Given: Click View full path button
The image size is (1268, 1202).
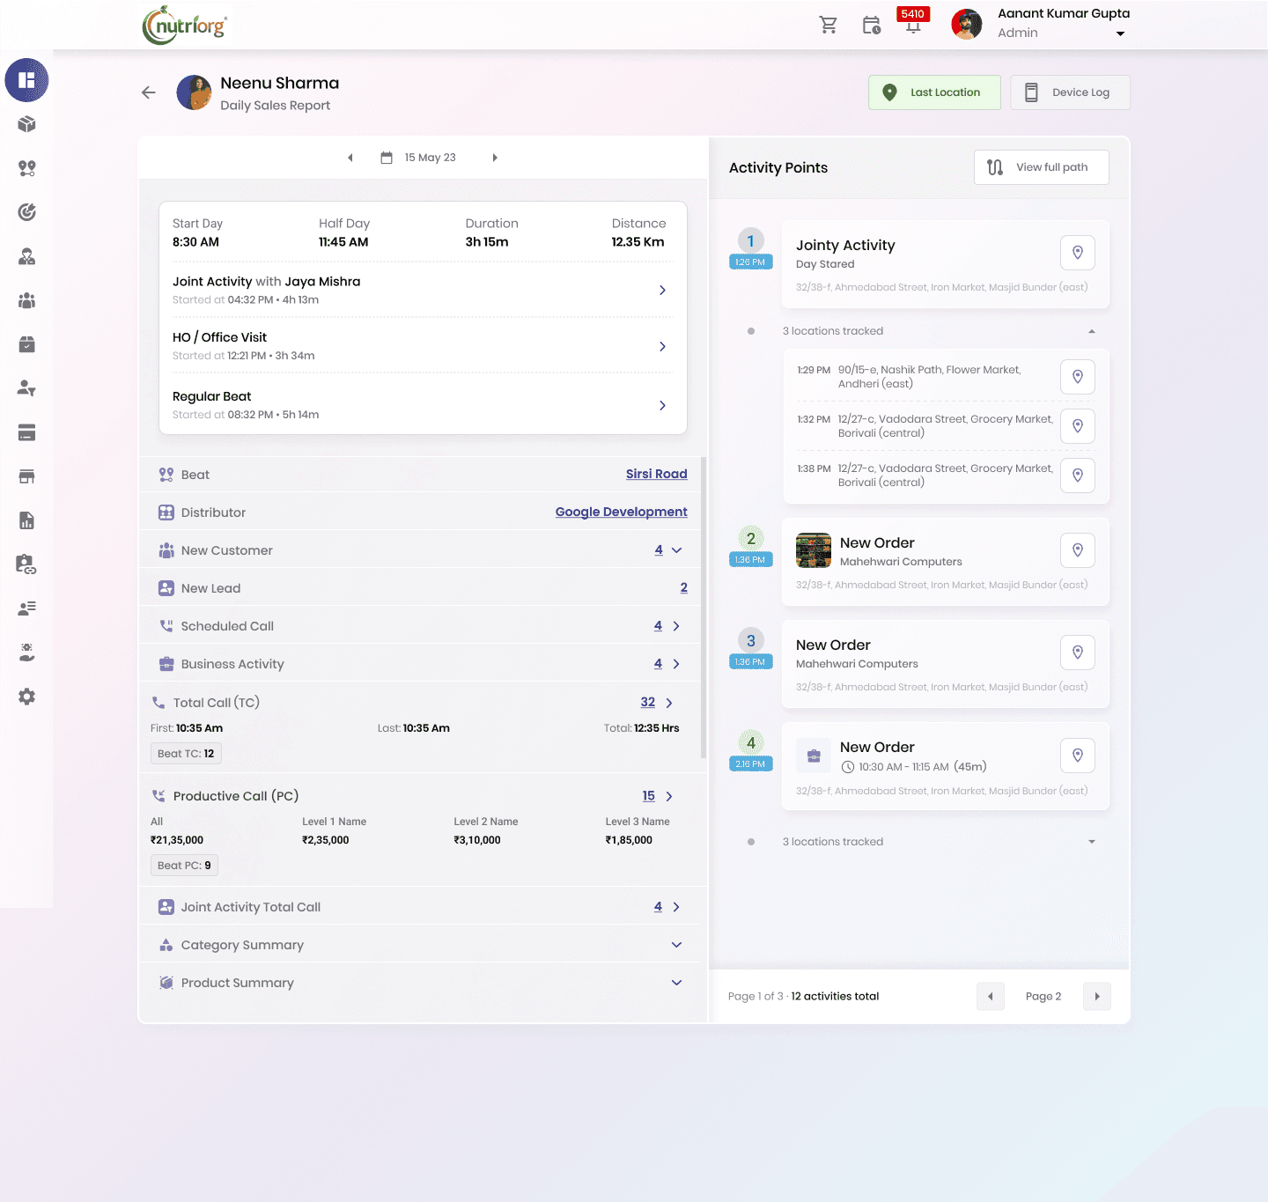Looking at the screenshot, I should (x=1041, y=167).
